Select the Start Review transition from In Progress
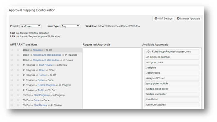The height and width of the screenshot is (122, 217). 46,65
